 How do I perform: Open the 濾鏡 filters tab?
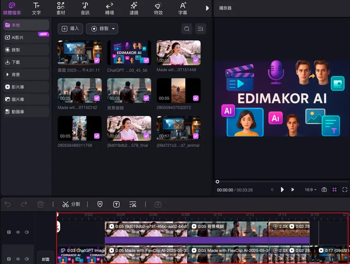point(134,8)
